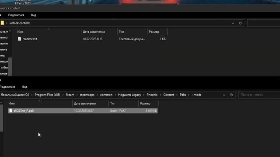The image size is (280, 157).
Task: Click the navigation pane scrollbar in unlock content window
Action: point(10,67)
